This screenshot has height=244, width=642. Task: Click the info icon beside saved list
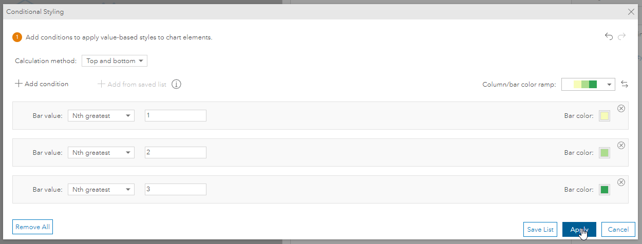(176, 84)
